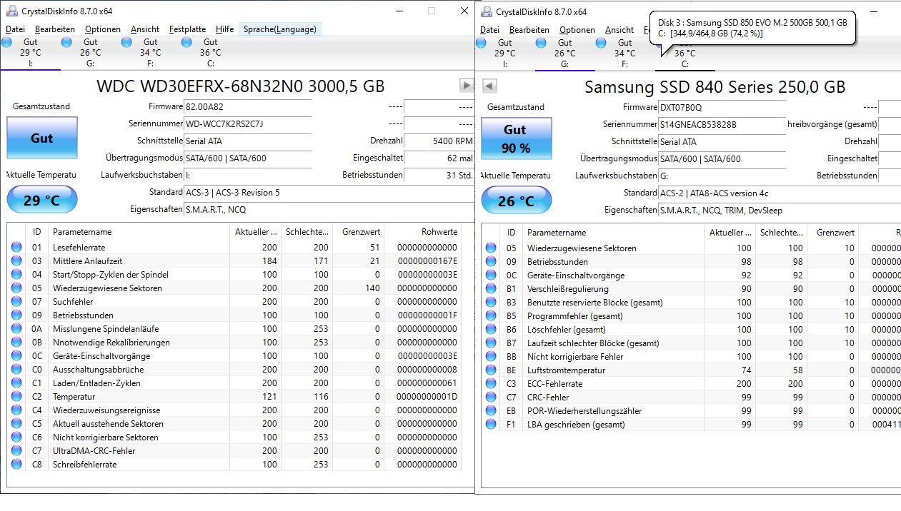Image resolution: width=901 pixels, height=511 pixels.
Task: Select the Aktuell ausstehende Sektoren row
Action: pos(234,424)
